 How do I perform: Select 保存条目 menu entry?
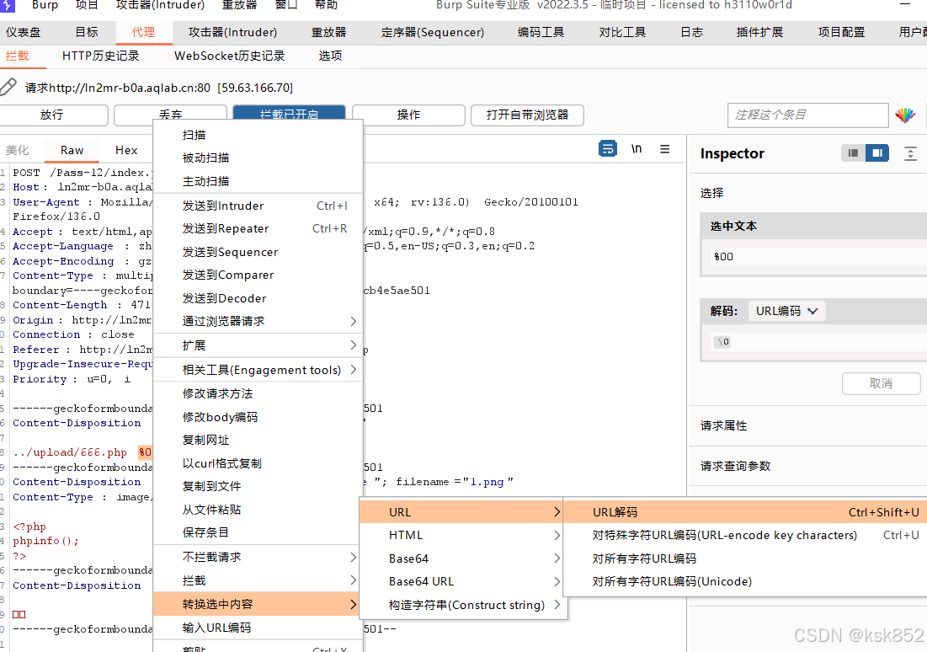(x=258, y=532)
